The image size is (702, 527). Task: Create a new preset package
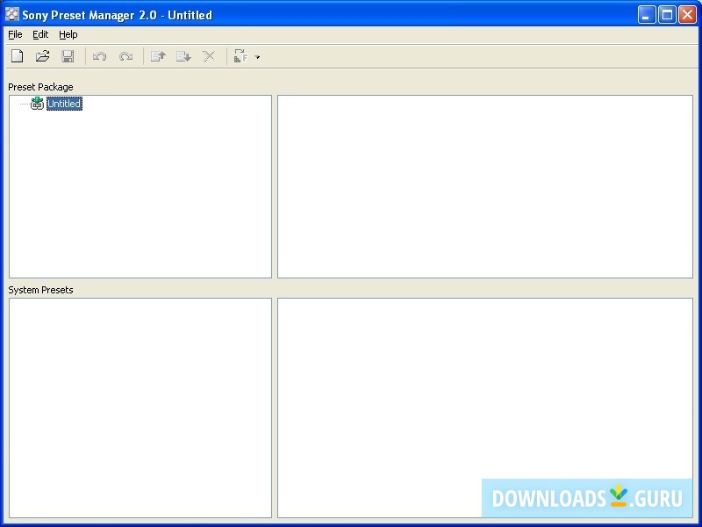(x=17, y=55)
